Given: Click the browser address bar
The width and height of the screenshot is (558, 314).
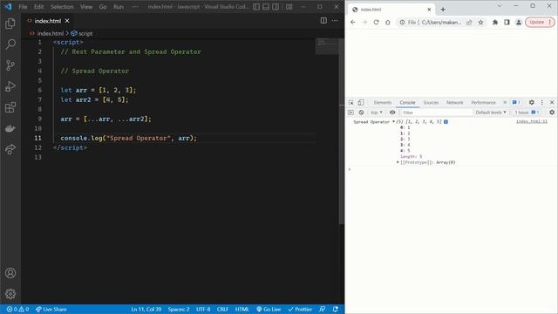Looking at the screenshot, I should 441,22.
